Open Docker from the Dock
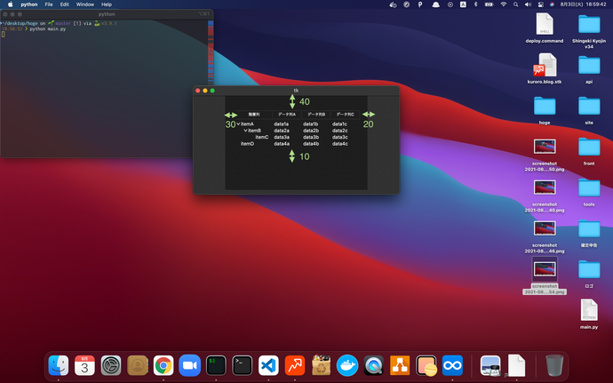613x383 pixels. click(x=347, y=365)
